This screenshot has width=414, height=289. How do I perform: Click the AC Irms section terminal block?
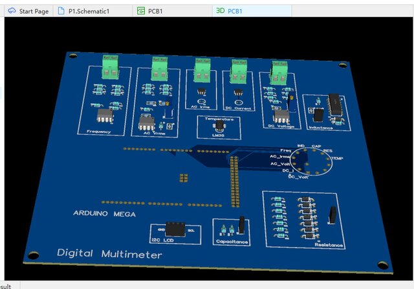coord(202,71)
